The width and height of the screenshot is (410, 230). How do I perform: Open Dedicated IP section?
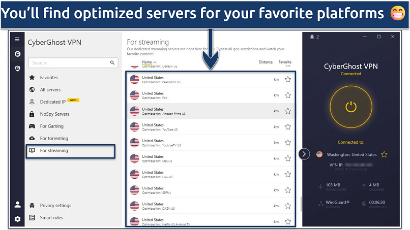[x=53, y=102]
